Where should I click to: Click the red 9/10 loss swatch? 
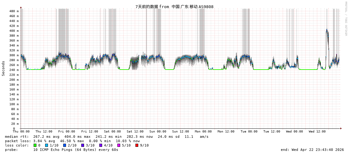pos(137,145)
